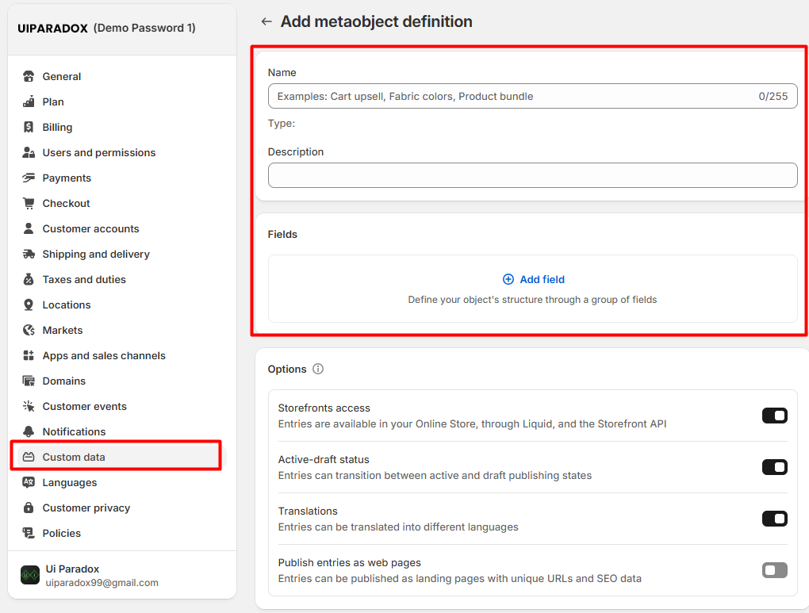Turn off Active-draft status toggle
Viewport: 809px width, 613px height.
pyautogui.click(x=774, y=467)
